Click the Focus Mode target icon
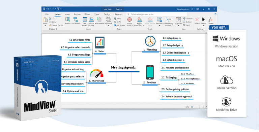The height and width of the screenshot is (132, 259). click(129, 20)
